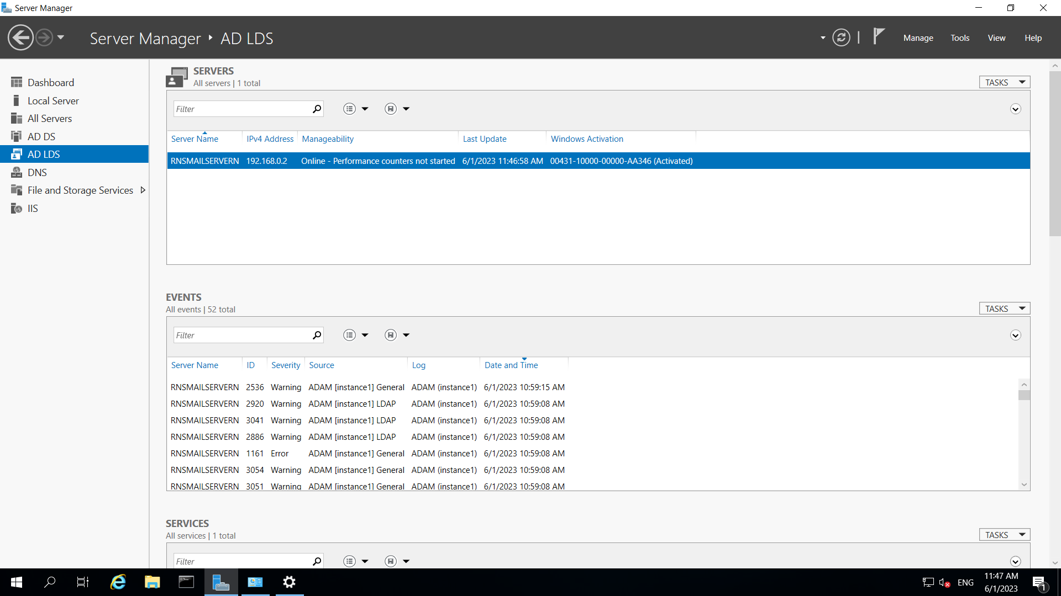The image size is (1061, 596).
Task: Open the notifications flag icon
Action: (x=879, y=36)
